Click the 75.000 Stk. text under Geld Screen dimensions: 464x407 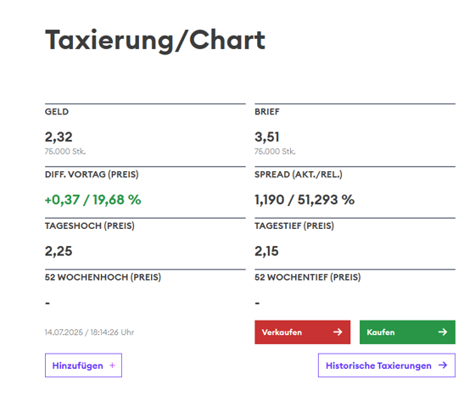[x=65, y=152]
